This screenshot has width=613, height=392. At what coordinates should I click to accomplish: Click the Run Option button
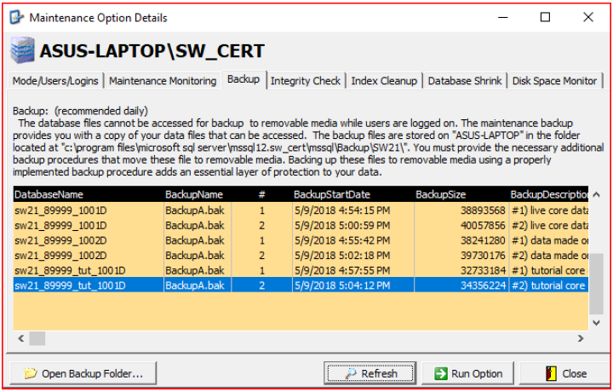tap(467, 373)
